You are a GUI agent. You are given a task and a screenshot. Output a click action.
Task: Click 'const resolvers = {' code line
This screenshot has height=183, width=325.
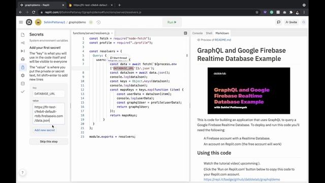coord(106,51)
